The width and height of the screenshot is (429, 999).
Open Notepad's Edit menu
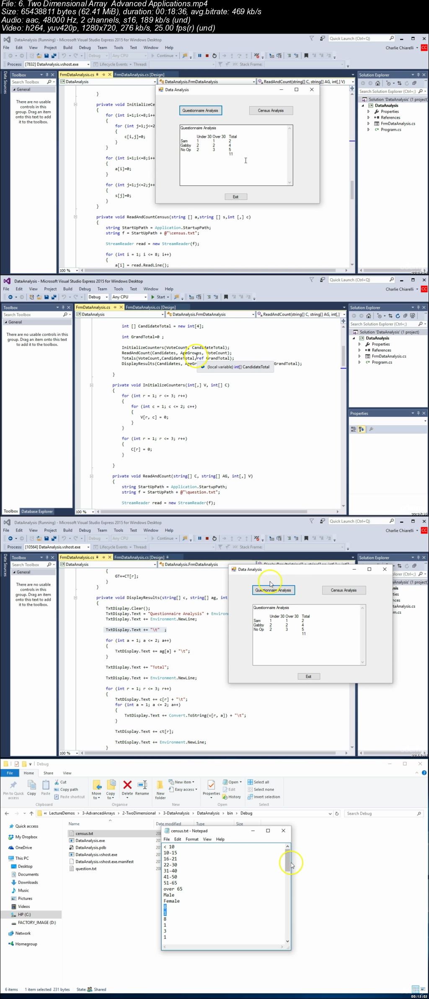178,839
